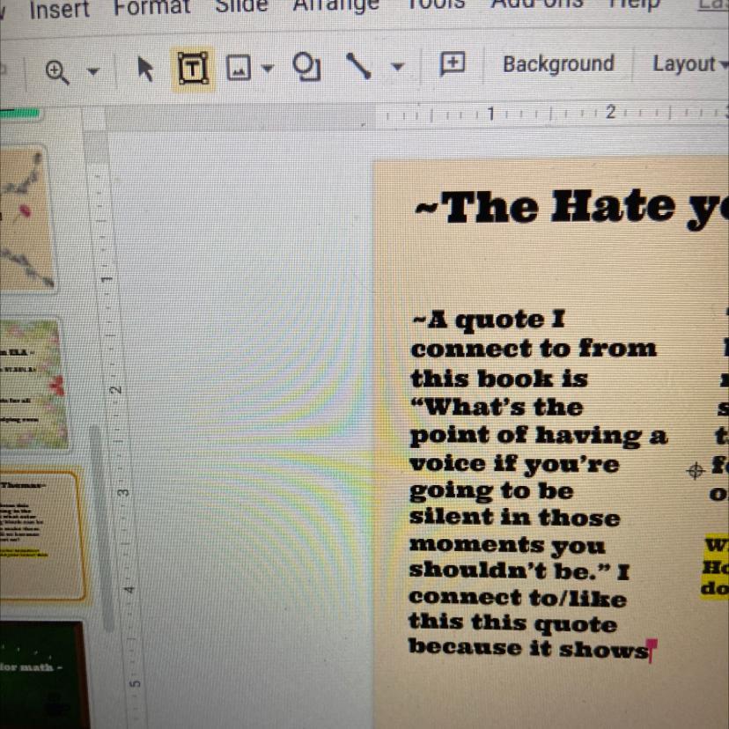Open the Tools menu
The image size is (729, 729).
pos(436,4)
